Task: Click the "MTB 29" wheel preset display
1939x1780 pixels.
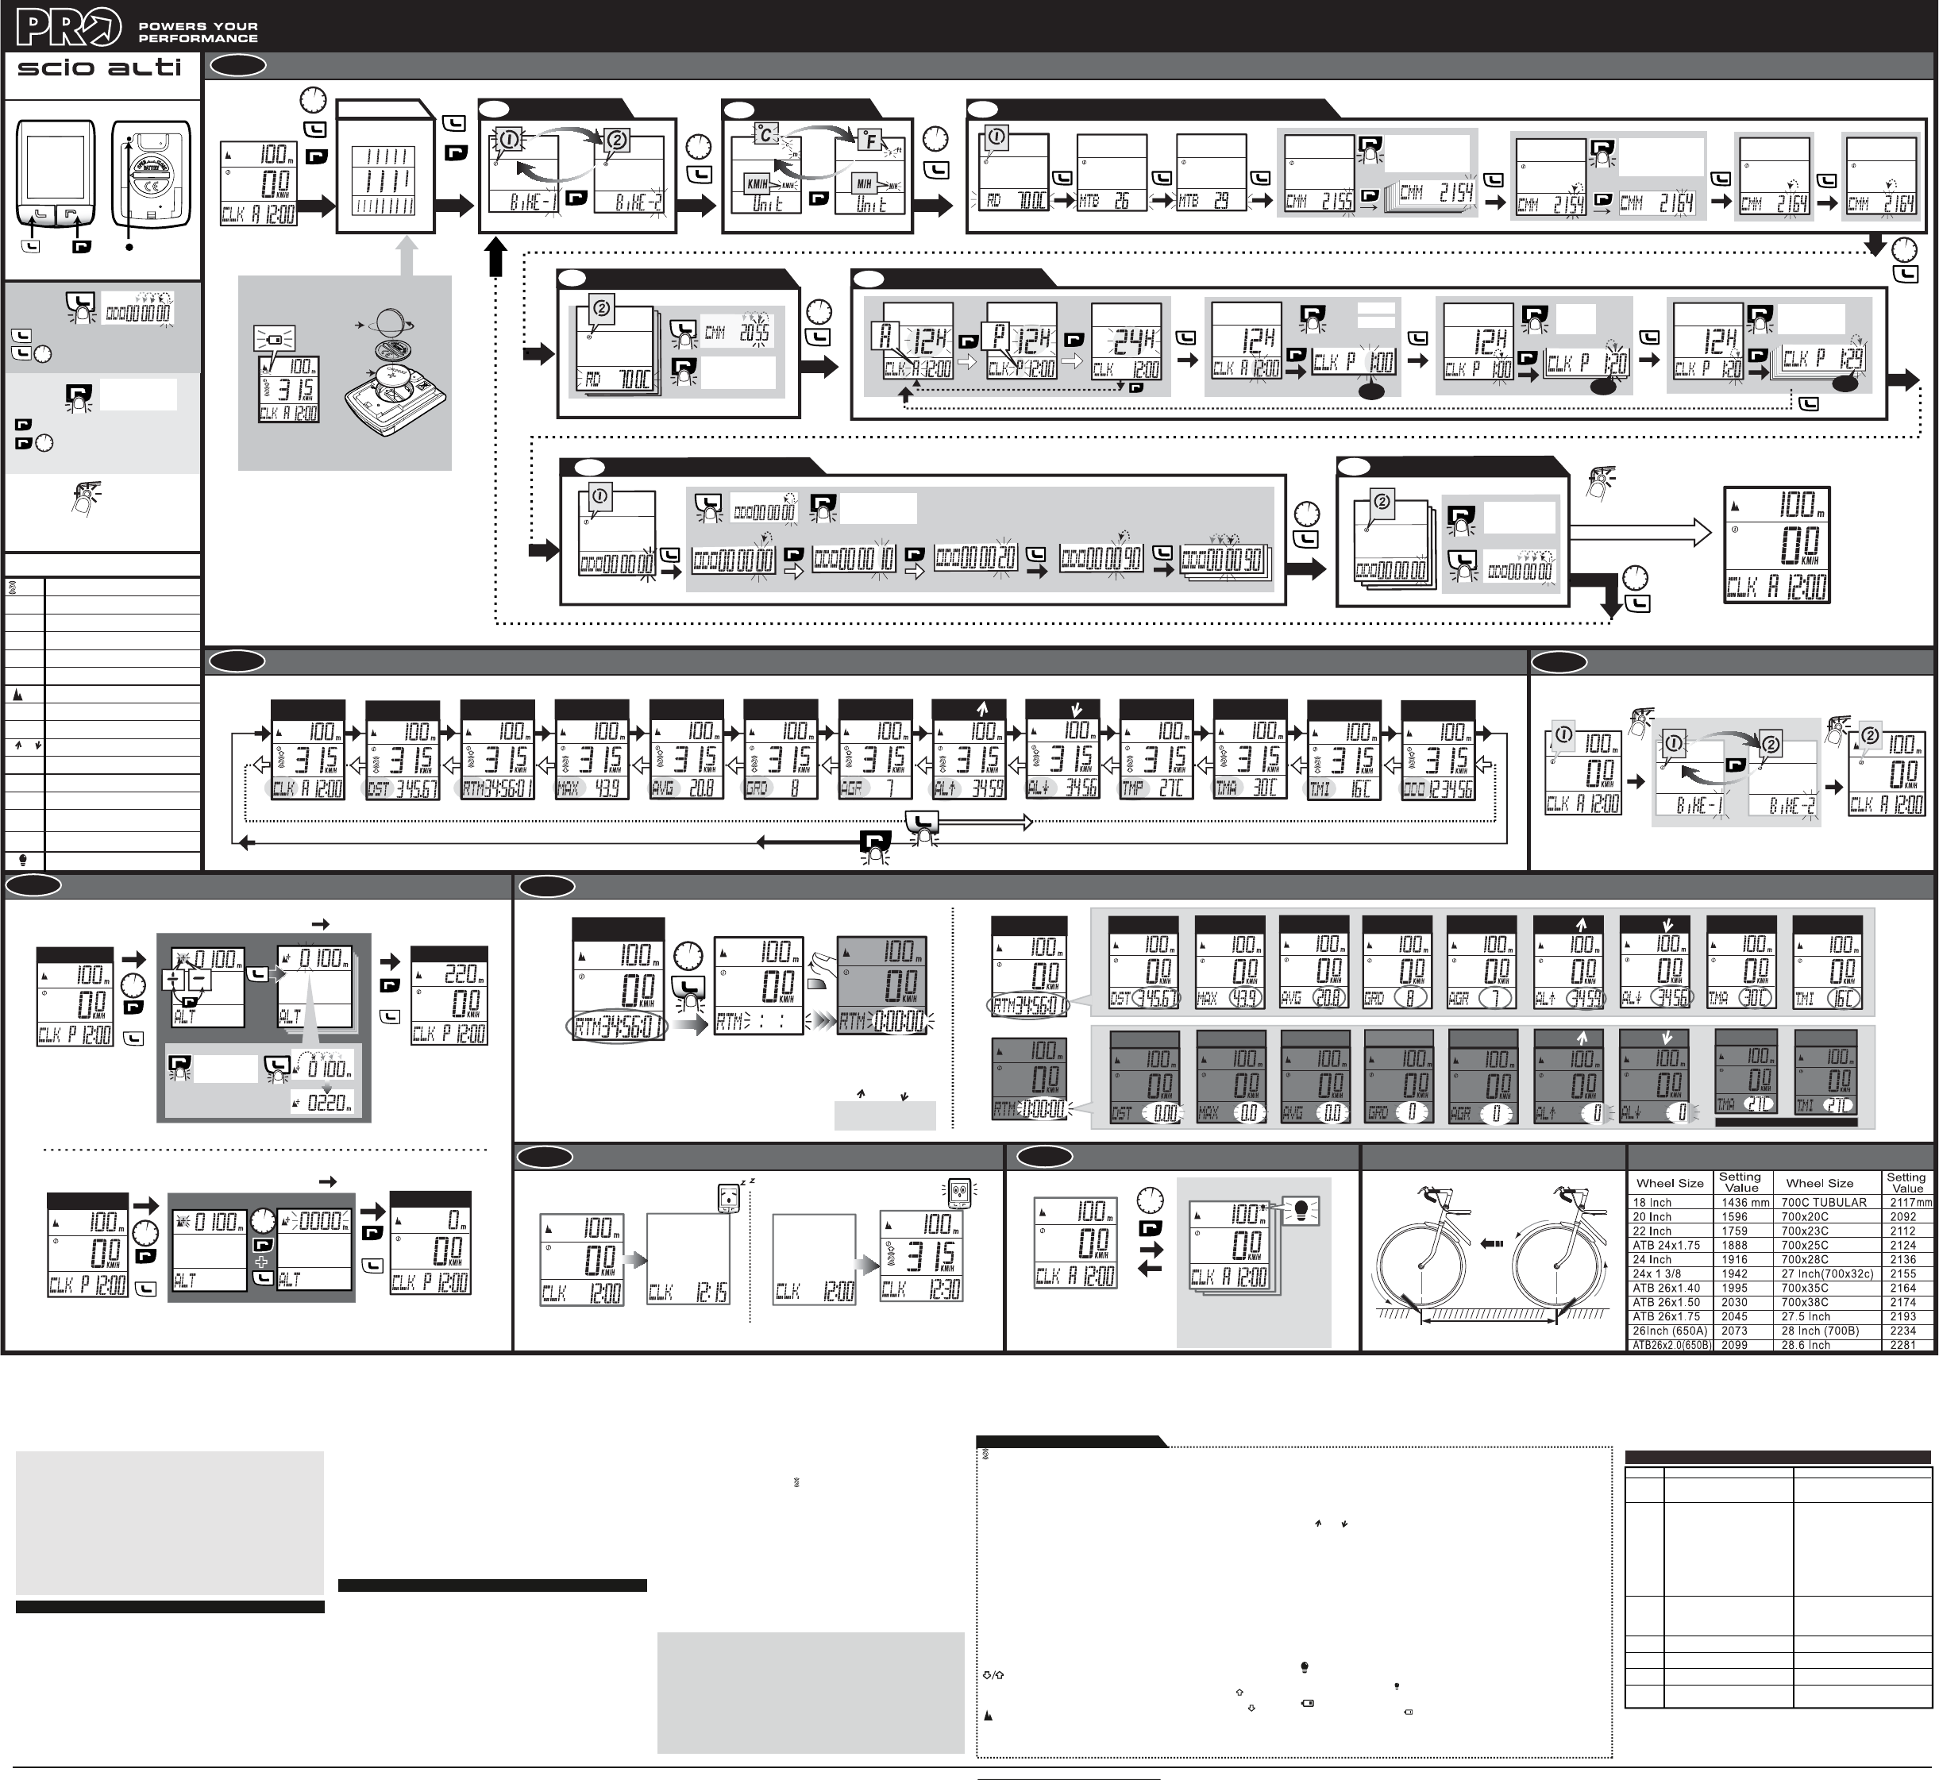Action: point(1212,173)
